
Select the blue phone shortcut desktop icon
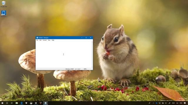point(4,13)
